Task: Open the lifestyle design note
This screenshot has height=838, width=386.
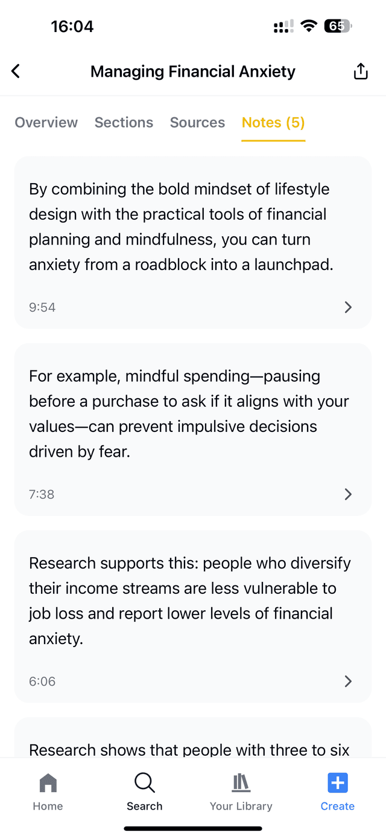Action: pyautogui.click(x=181, y=227)
